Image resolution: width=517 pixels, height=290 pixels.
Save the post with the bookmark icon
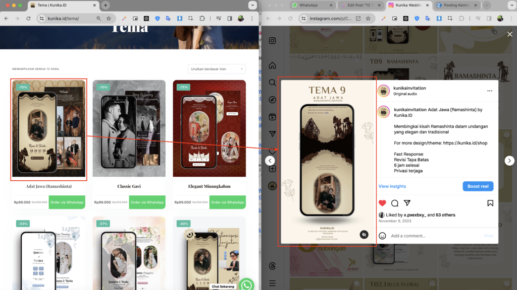(490, 203)
